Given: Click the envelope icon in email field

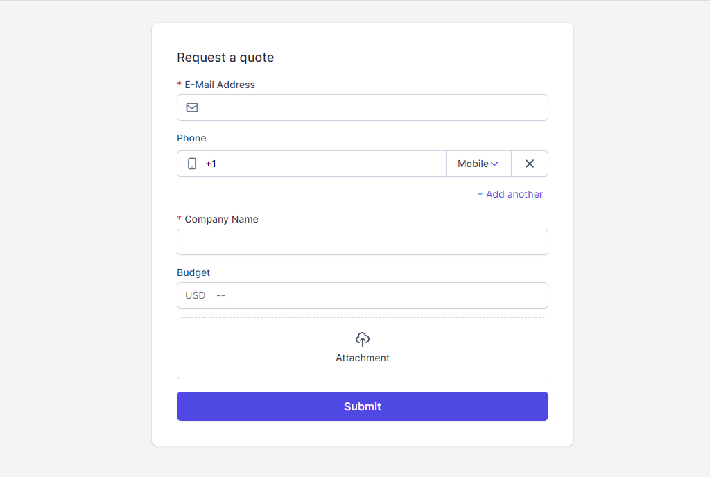Looking at the screenshot, I should pyautogui.click(x=192, y=107).
